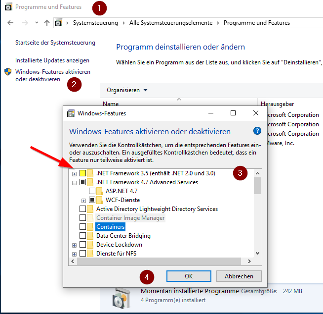Image resolution: width=323 pixels, height=314 pixels.
Task: Click the feature list scroll down arrow
Action: click(257, 253)
